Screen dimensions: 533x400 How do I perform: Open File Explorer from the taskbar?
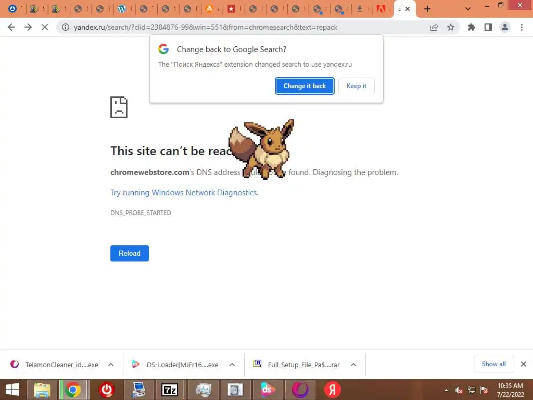click(42, 390)
